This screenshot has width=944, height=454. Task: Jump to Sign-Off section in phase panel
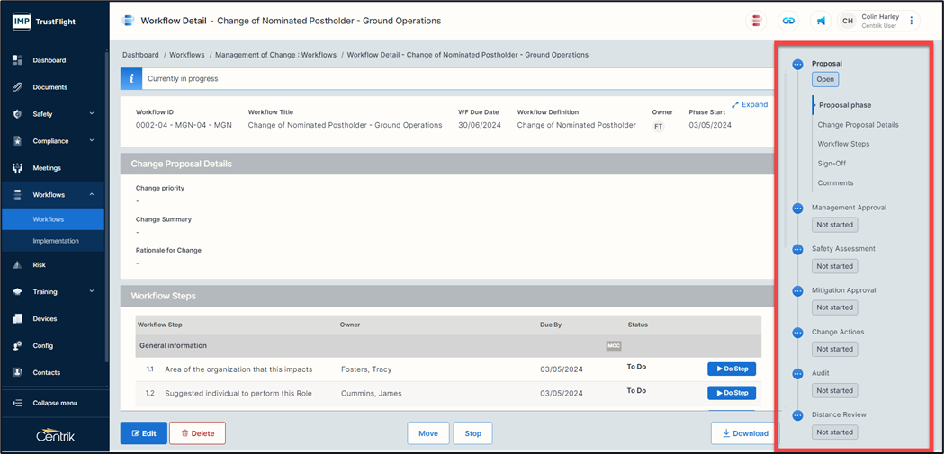click(x=830, y=164)
